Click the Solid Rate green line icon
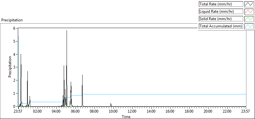Viewport: 255px width, 119px height. tap(249, 19)
